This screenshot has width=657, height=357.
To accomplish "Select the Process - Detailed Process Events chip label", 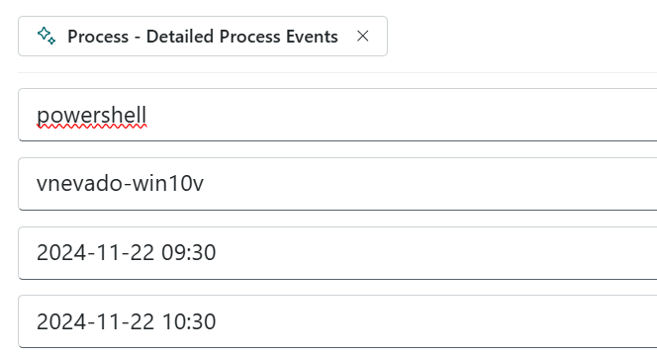I will coord(203,37).
